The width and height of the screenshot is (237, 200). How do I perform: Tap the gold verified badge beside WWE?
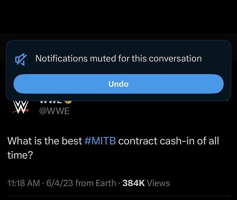pos(68,102)
